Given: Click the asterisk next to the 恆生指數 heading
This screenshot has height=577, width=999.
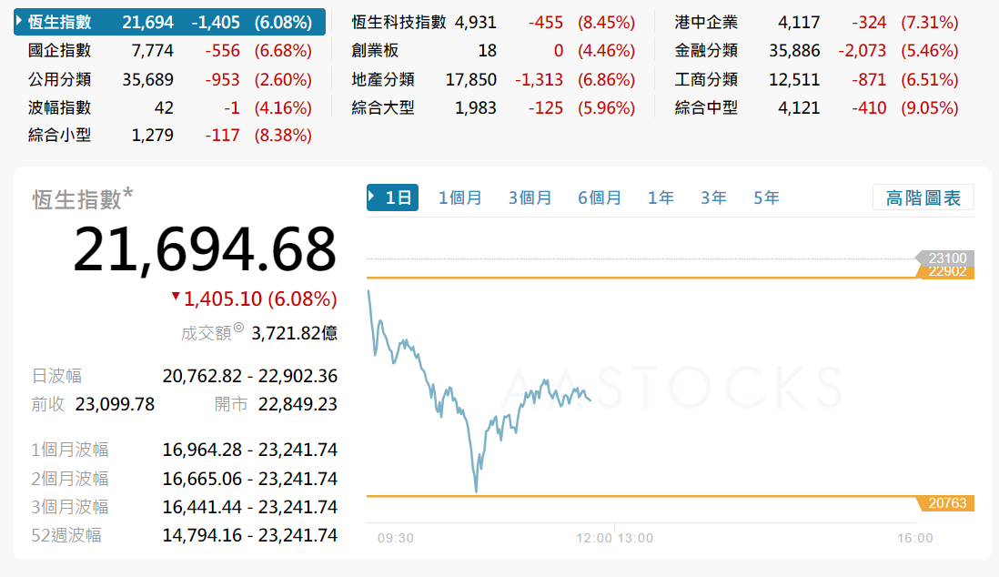Looking at the screenshot, I should pyautogui.click(x=128, y=193).
